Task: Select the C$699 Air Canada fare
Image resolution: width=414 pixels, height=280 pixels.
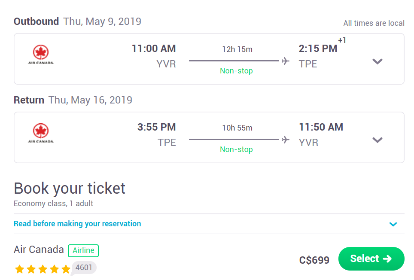Action: coord(371,259)
